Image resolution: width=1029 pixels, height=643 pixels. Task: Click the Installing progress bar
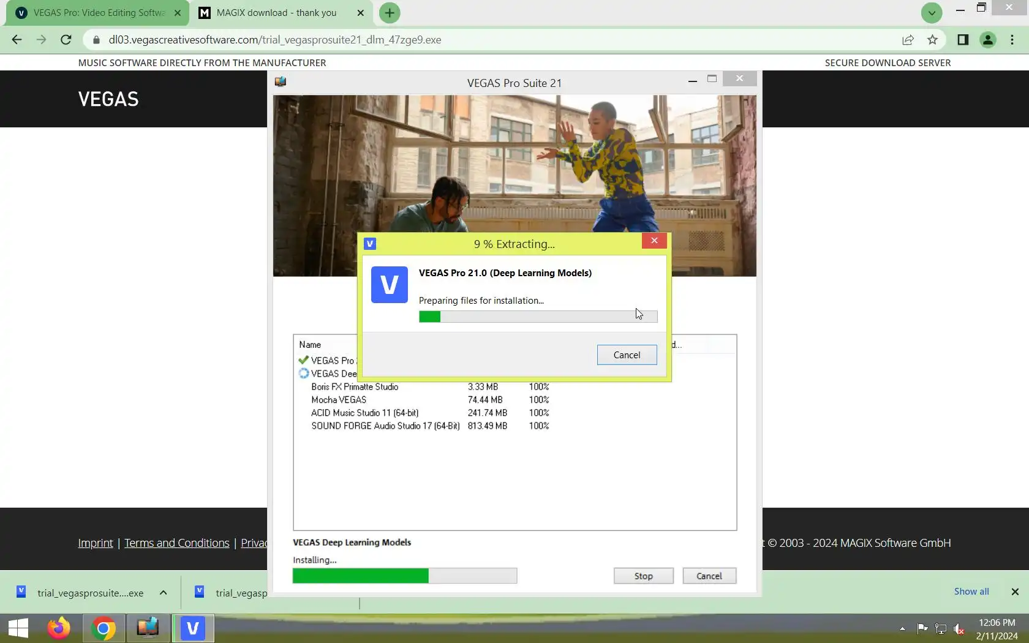[405, 576]
